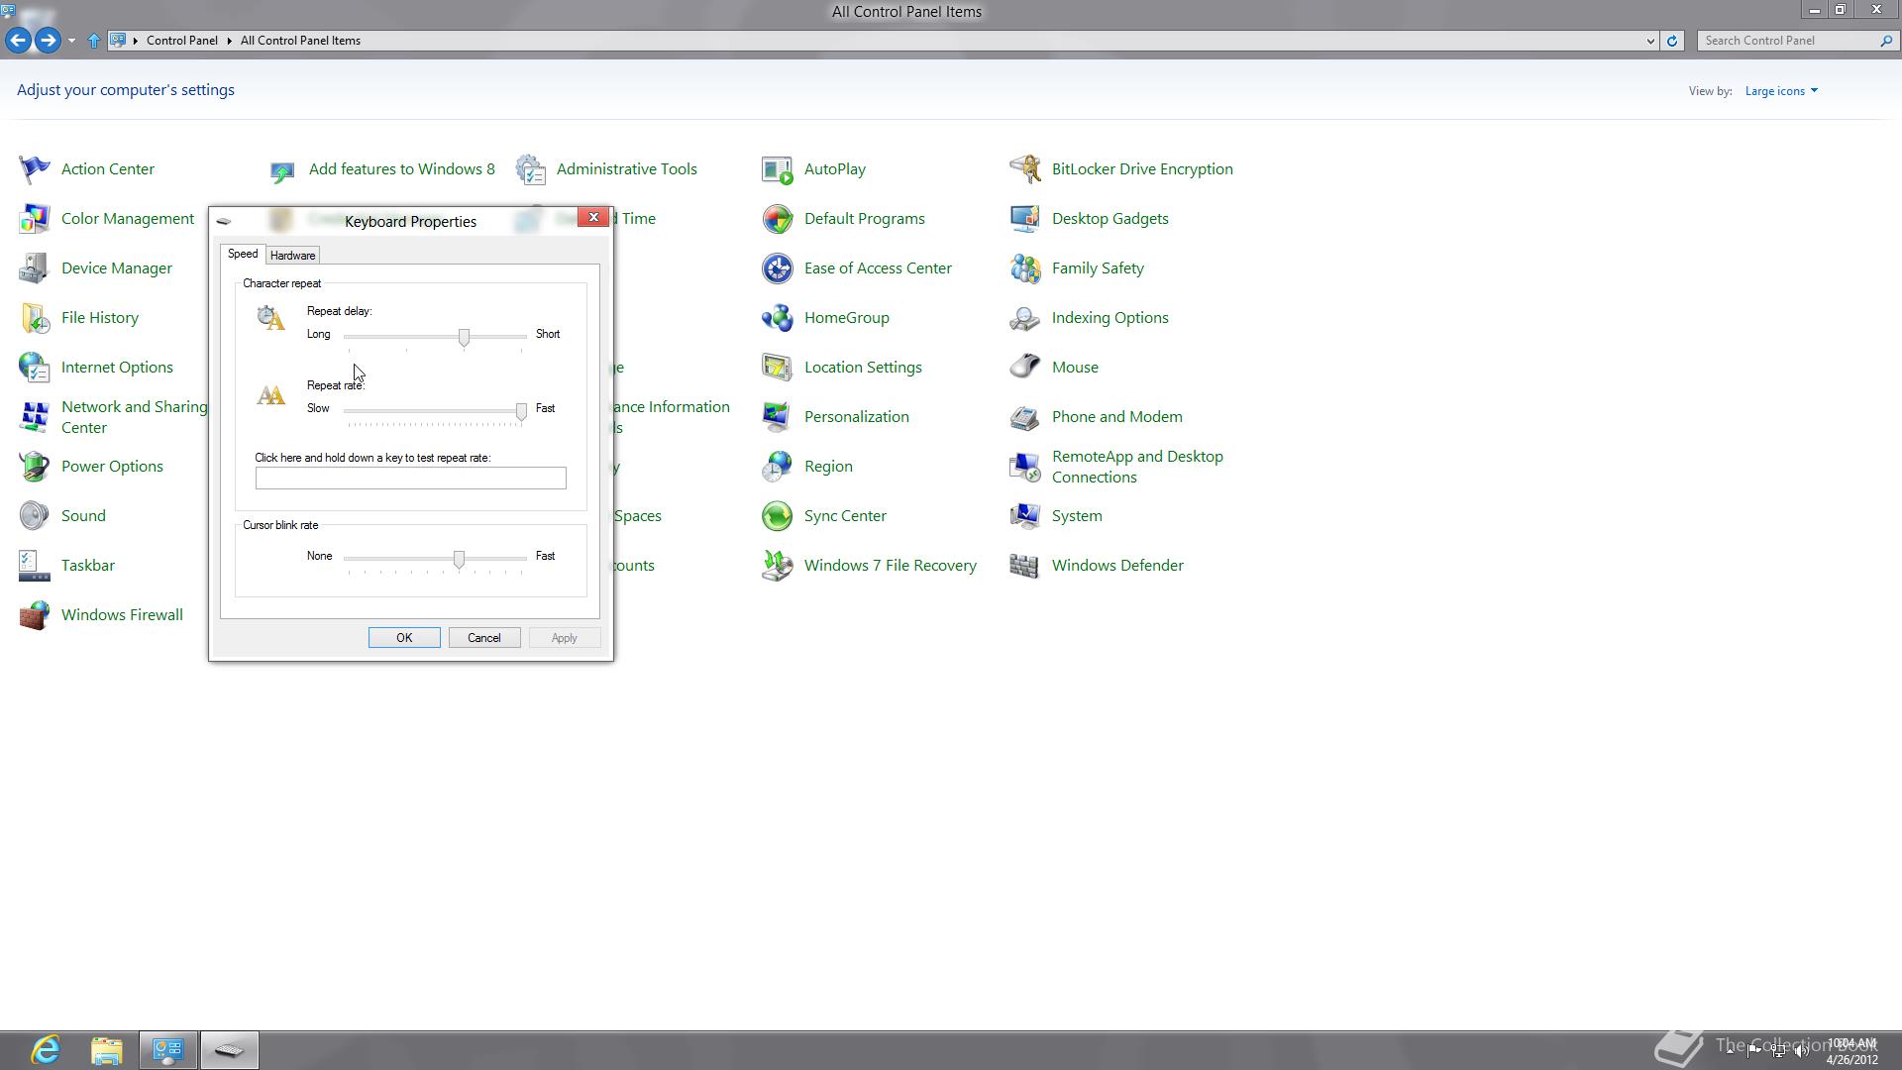Open Action Center flag icon

[x=34, y=169]
